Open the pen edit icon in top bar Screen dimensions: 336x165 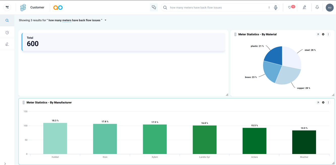(304, 8)
